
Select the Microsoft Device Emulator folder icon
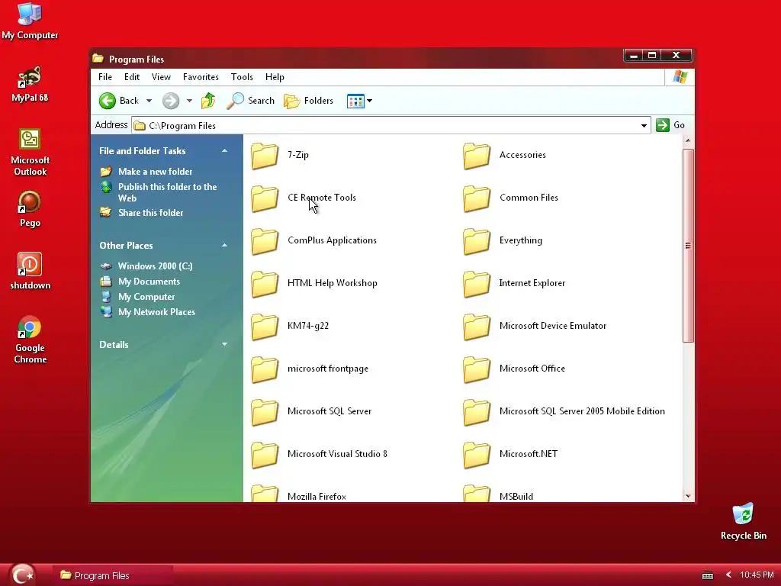click(477, 327)
